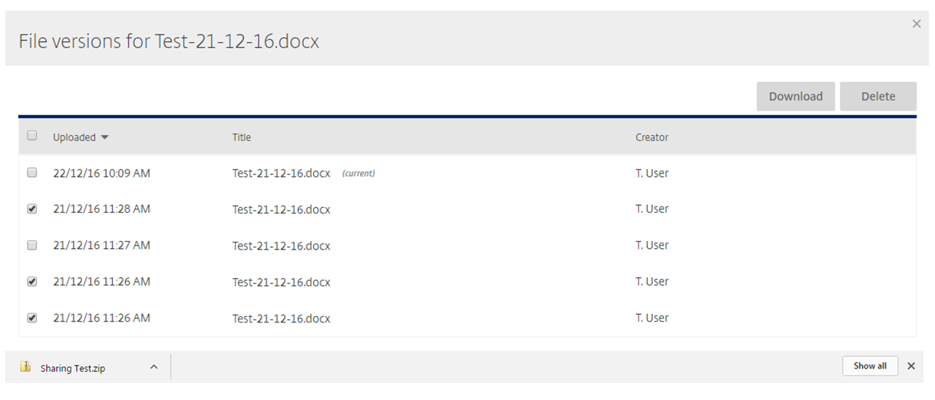
Task: Deselect the last 11:26 AM version checkbox
Action: [32, 318]
